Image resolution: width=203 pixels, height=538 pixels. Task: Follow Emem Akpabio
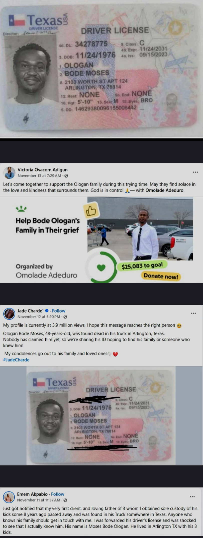click(58, 494)
